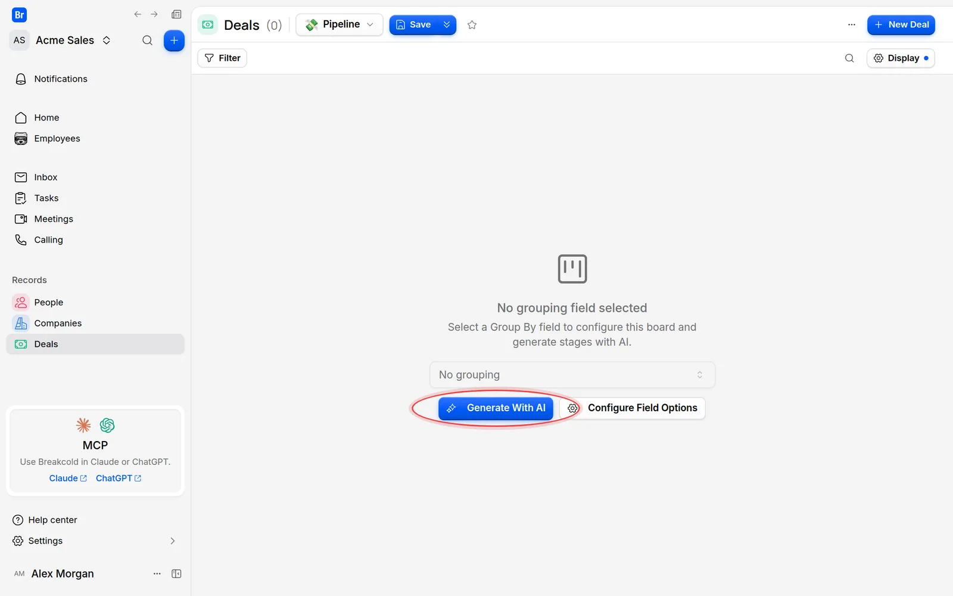Open People records
Image resolution: width=953 pixels, height=596 pixels.
95,302
